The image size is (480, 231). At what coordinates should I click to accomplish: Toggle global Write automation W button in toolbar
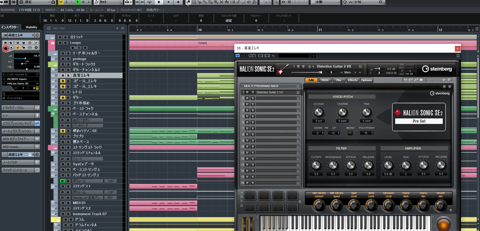(83, 2)
